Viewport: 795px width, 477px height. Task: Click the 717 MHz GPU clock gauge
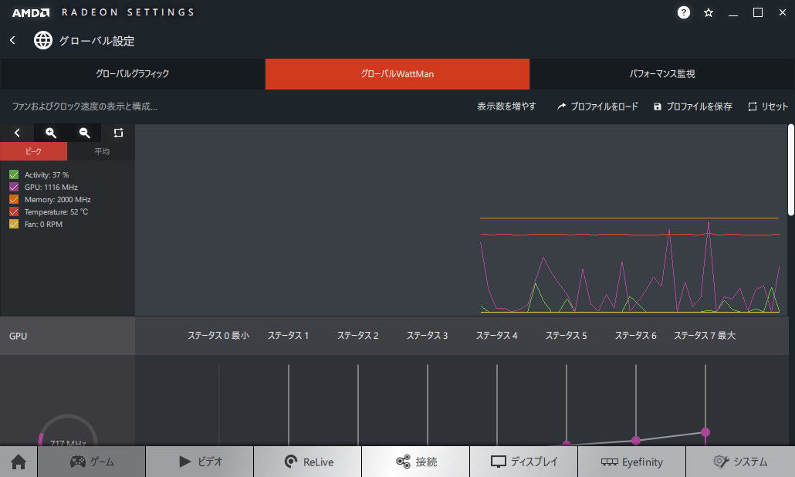(x=68, y=432)
